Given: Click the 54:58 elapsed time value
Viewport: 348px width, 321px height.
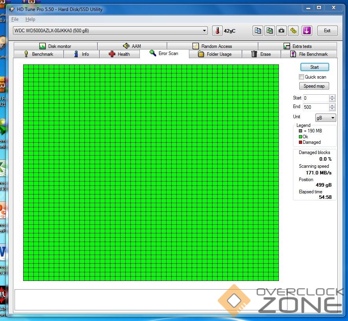Looking at the screenshot, I should click(x=325, y=197).
